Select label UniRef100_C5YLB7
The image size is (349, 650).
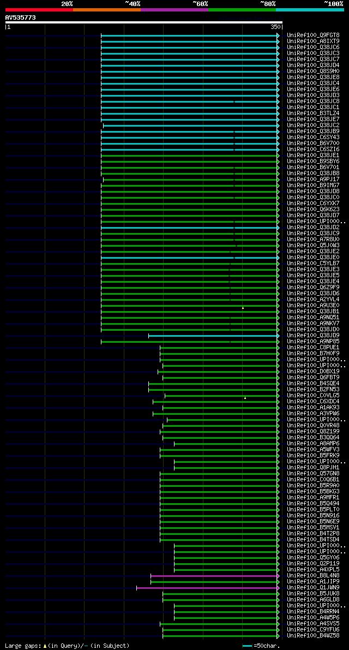click(313, 264)
